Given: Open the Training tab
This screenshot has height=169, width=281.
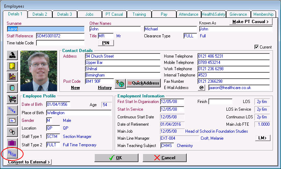Looking at the screenshot, I should point(139,14).
